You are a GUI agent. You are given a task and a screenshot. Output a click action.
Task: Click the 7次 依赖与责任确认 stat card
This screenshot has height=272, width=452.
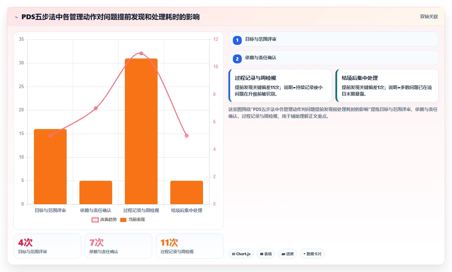click(x=118, y=246)
